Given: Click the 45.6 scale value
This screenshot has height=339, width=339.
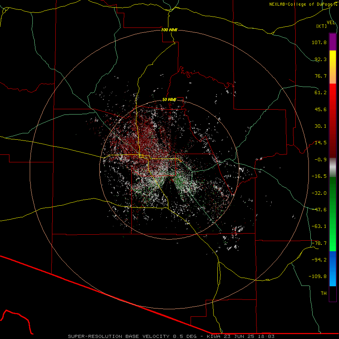Looking at the screenshot, I should point(321,109).
